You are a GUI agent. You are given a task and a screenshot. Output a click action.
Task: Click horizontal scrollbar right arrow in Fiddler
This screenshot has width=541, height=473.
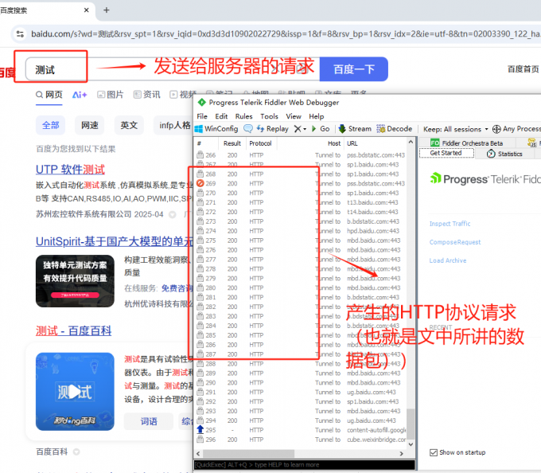(401, 454)
